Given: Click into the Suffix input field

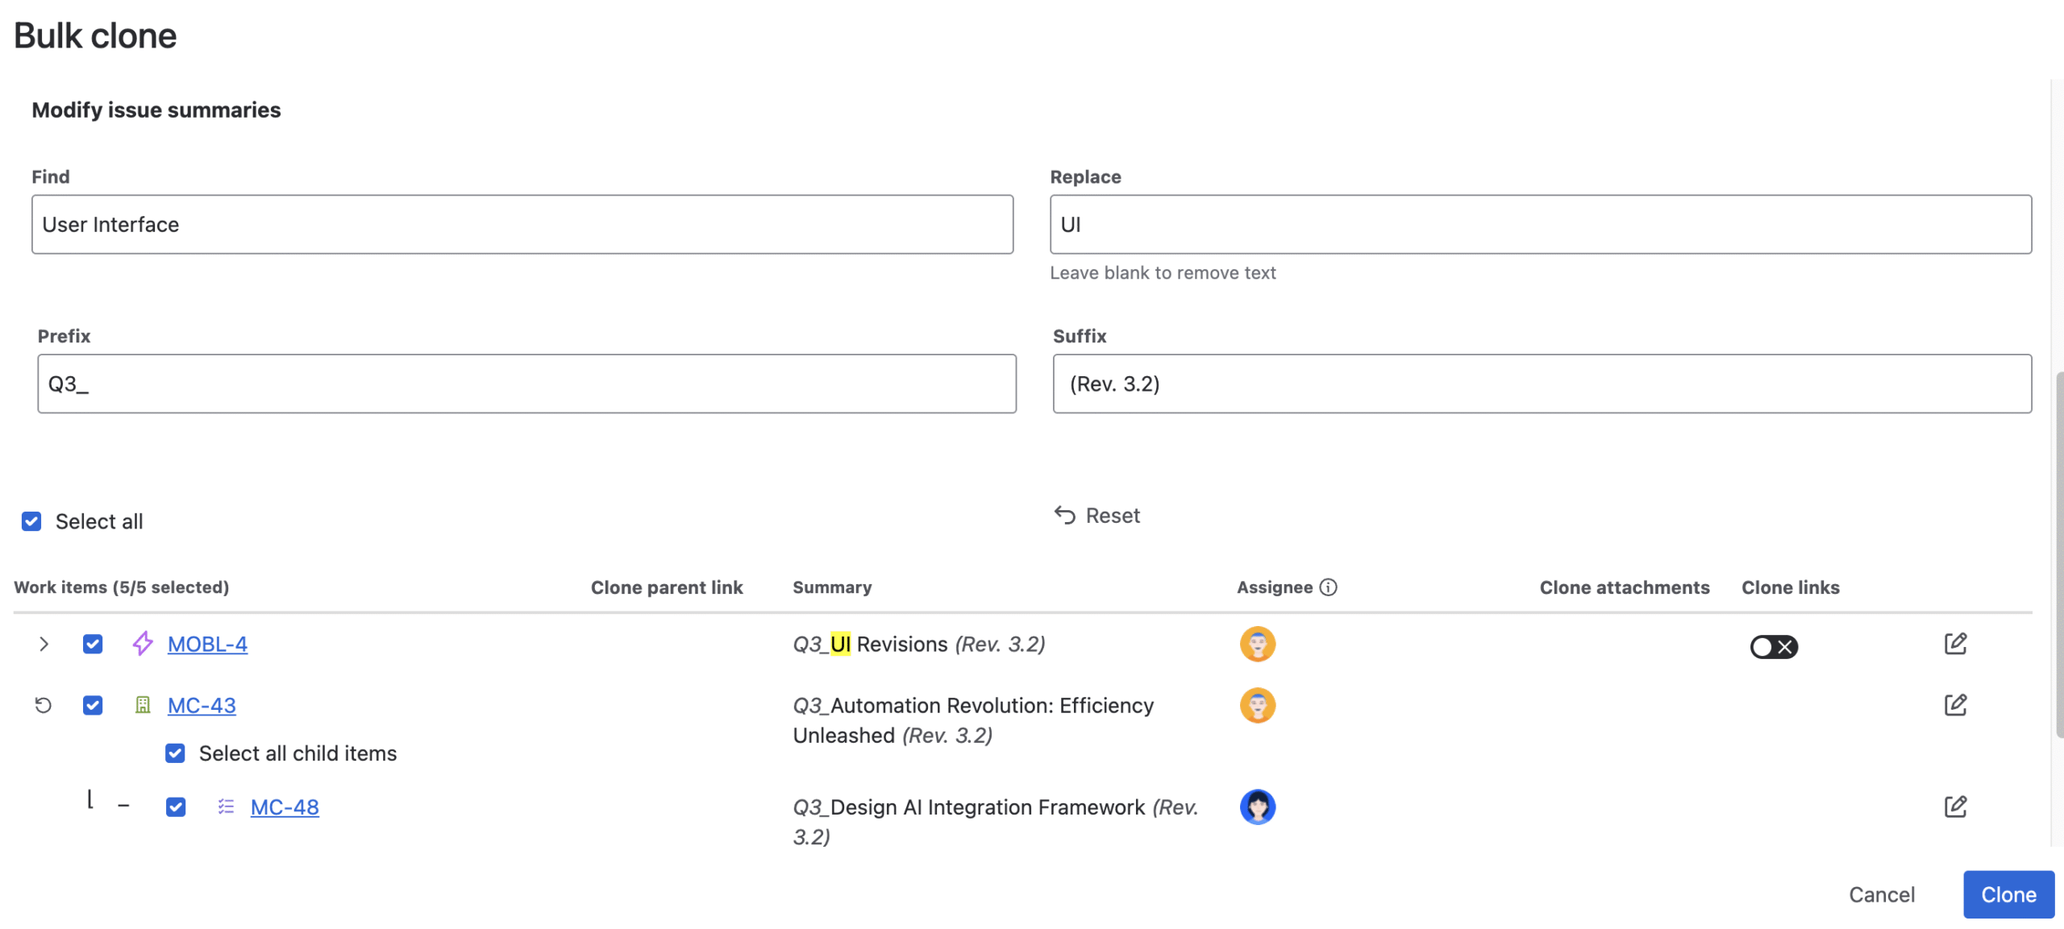Looking at the screenshot, I should [1541, 384].
